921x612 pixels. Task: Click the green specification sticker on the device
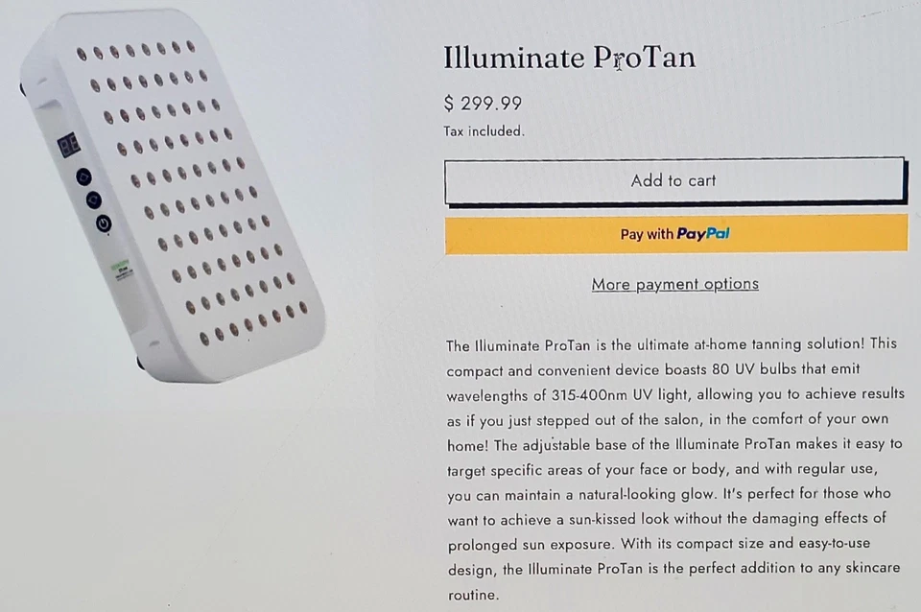tap(122, 267)
